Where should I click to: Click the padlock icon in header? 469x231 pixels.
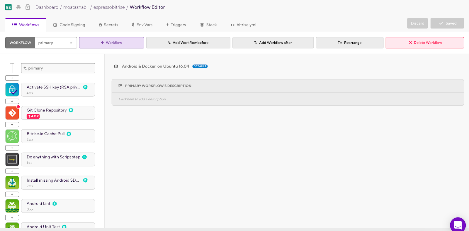point(28,7)
